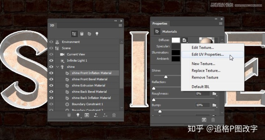265x140 pixels.
Task: Click the Roughness slider handle
Action: coord(153,100)
